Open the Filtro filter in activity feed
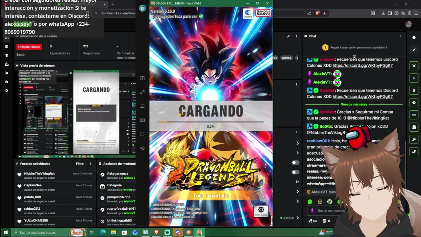Image resolution: width=421 pixels, height=237 pixels. point(80,164)
